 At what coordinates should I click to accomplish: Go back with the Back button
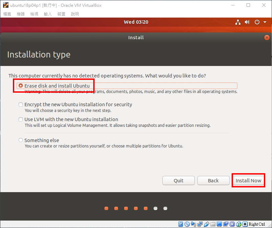point(213,181)
